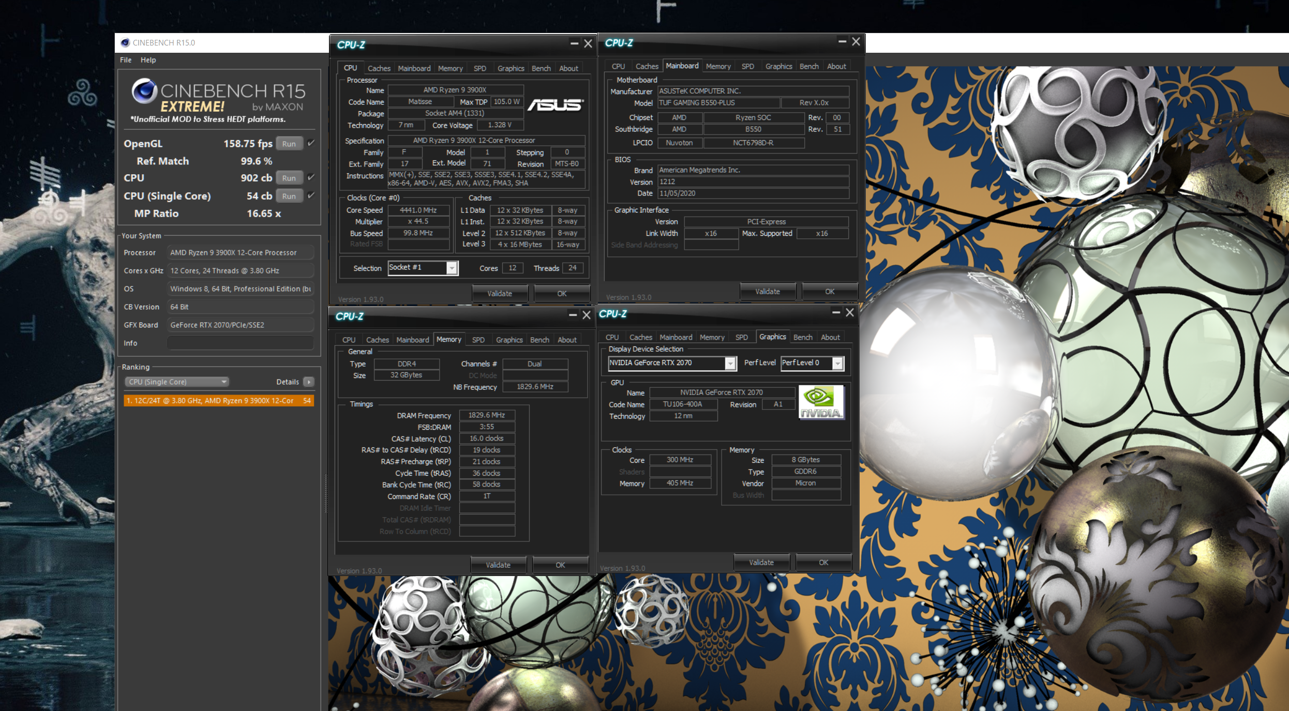
Task: Close the CPU-Z Mainboard window
Action: (x=856, y=41)
